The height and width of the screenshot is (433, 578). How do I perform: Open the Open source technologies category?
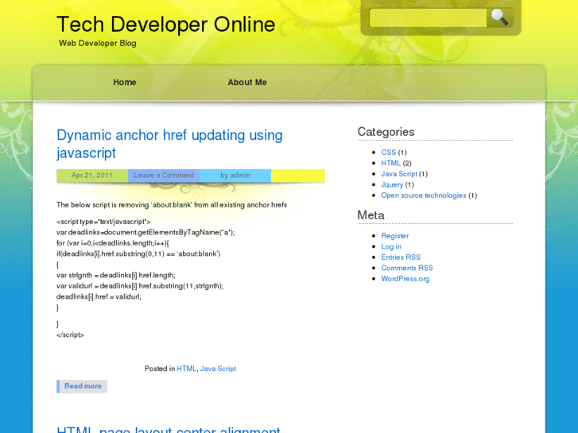click(x=424, y=195)
